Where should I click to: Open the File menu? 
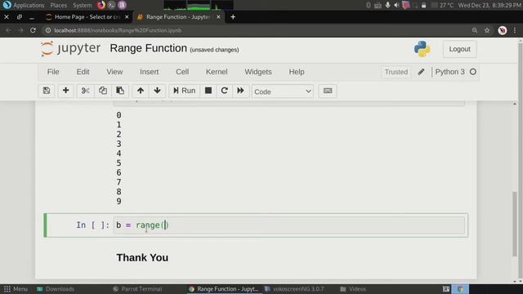[53, 72]
